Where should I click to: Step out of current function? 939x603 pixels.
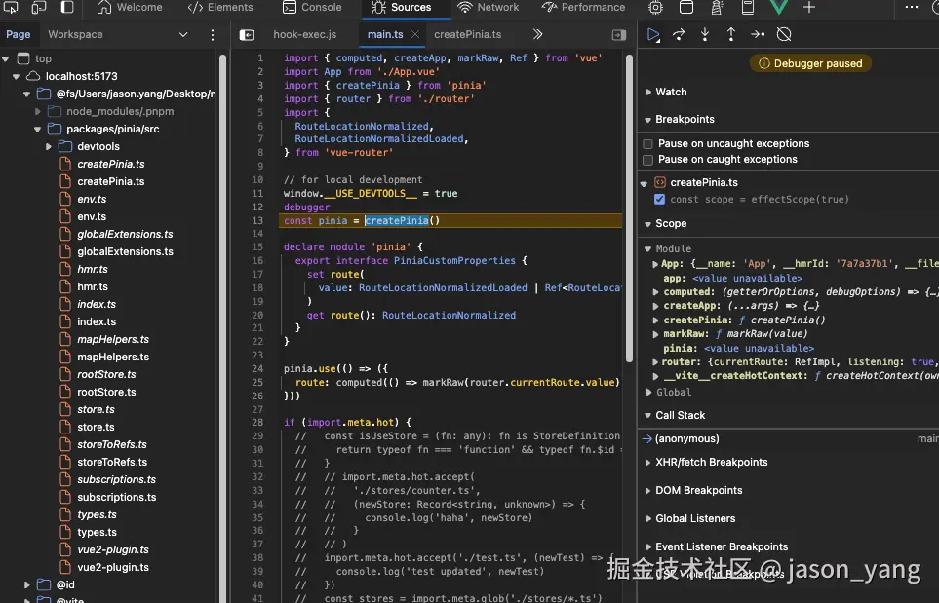pos(731,34)
